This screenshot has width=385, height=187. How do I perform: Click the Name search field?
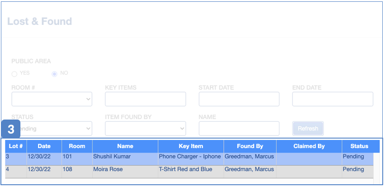click(239, 129)
